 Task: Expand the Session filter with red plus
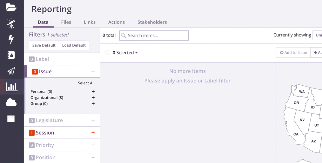pos(93,133)
